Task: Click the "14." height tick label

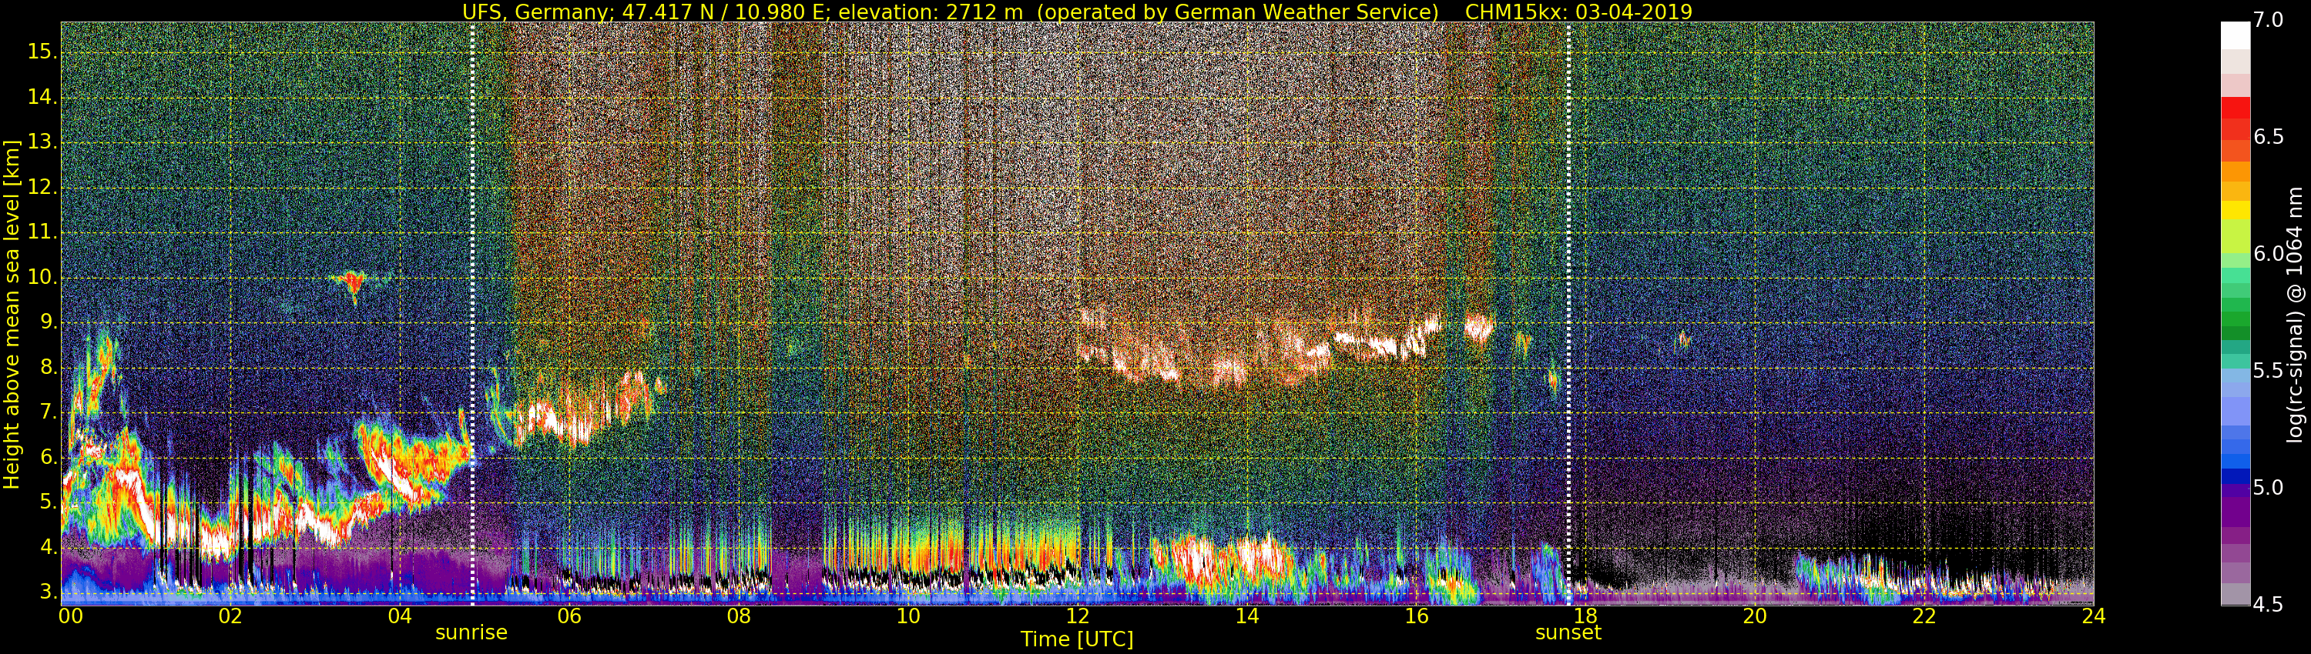Action: (42, 97)
